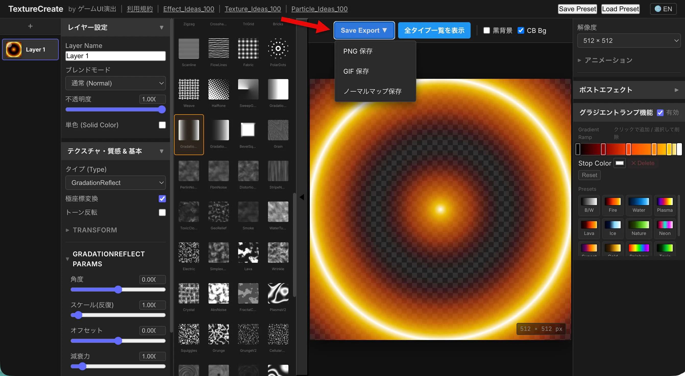Select the AbsNoise texture icon
Viewport: 685px width, 376px height.
coord(218,293)
